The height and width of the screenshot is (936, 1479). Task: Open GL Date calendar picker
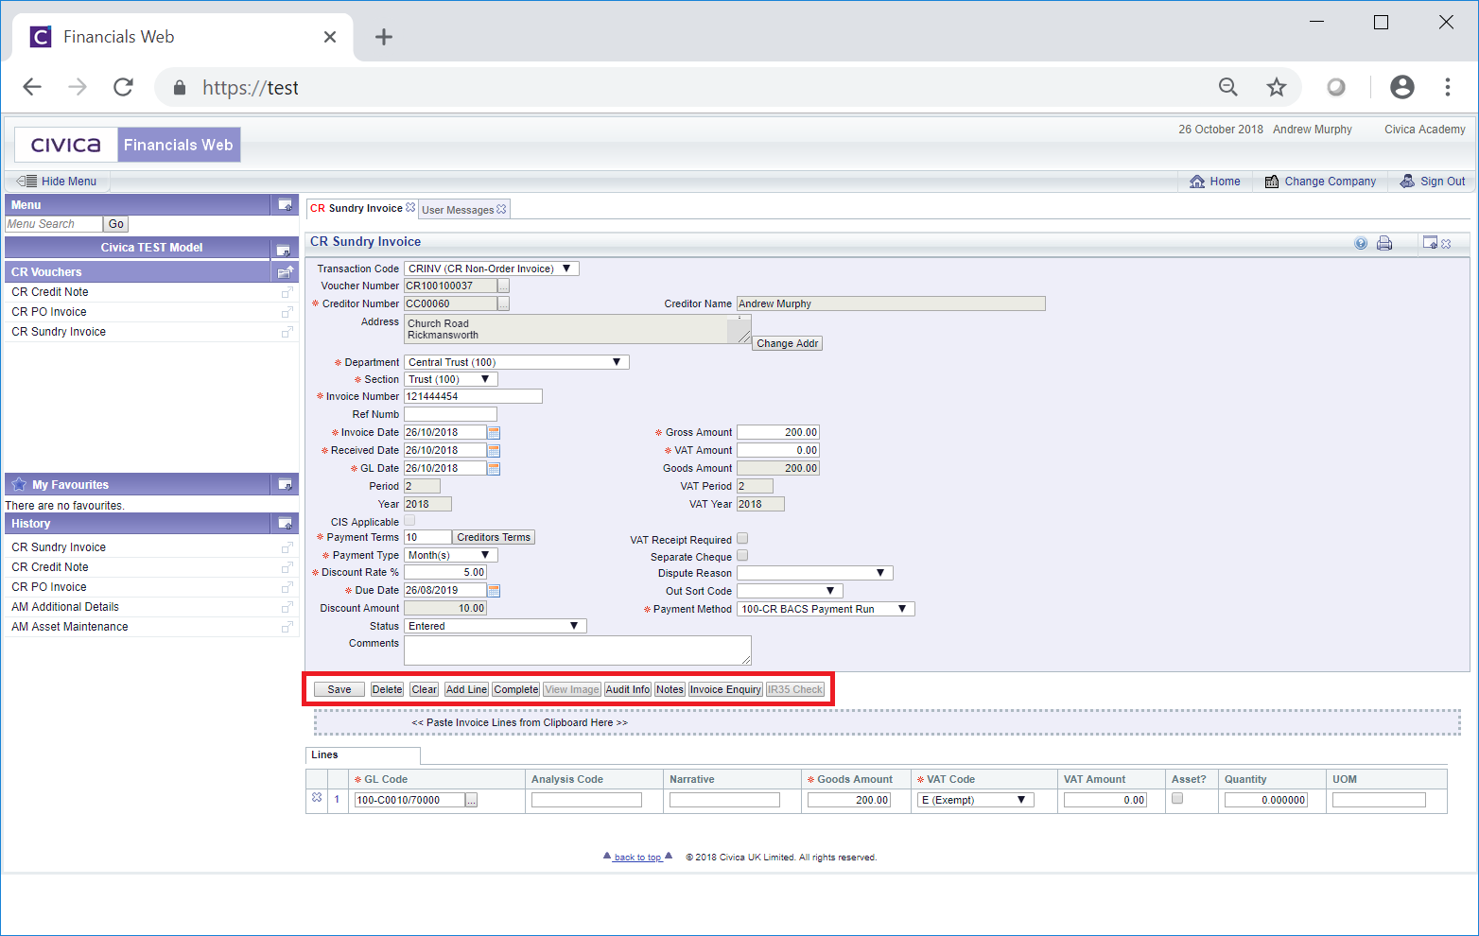[x=494, y=468]
